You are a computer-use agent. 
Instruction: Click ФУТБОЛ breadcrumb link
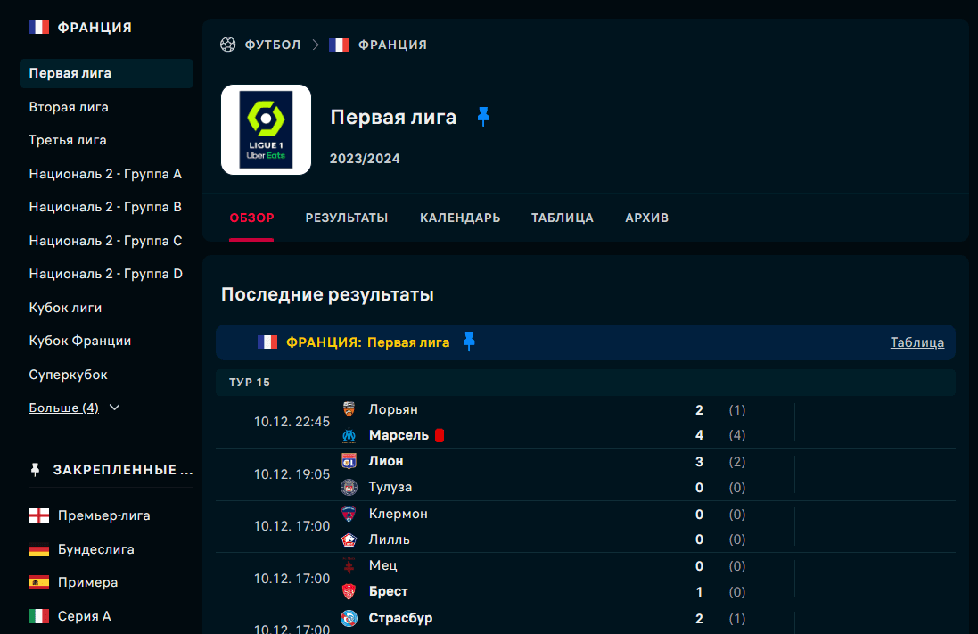coord(273,45)
